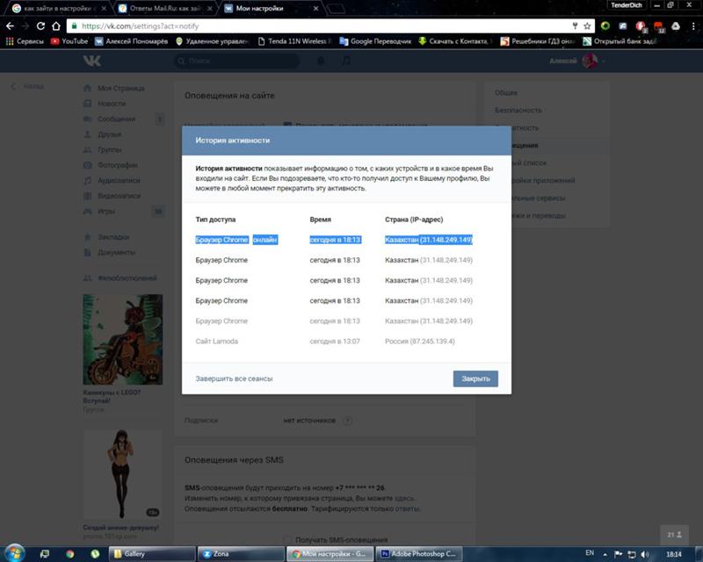Viewport: 703px width, 562px height.
Task: Open Друзья in left sidebar
Action: click(x=103, y=134)
